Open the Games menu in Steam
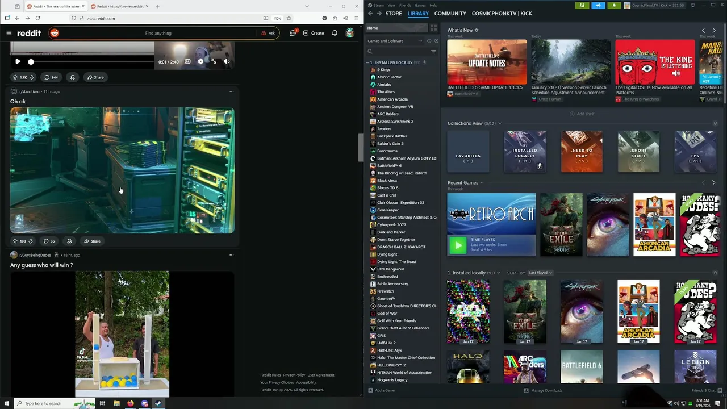 [420, 5]
